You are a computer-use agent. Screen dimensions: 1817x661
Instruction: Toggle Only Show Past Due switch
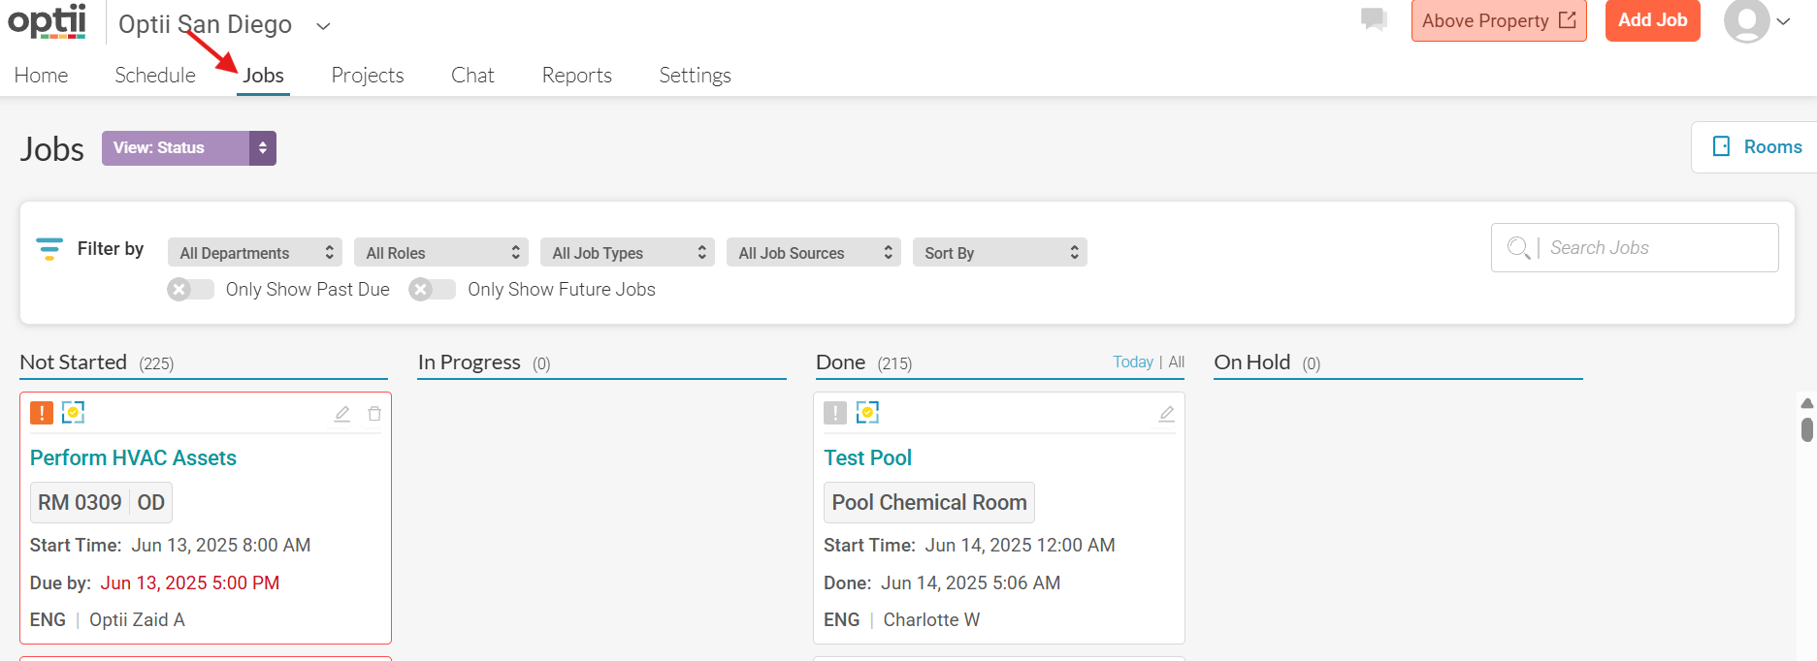click(x=190, y=290)
